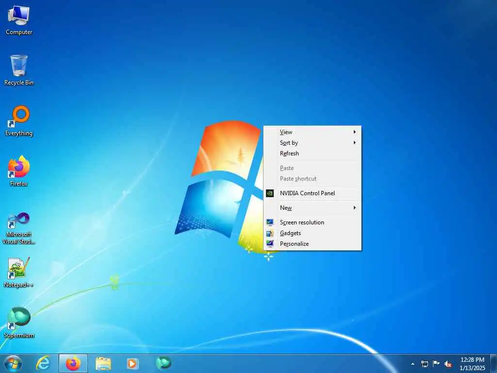Show hidden tray icons arrow
The height and width of the screenshot is (373, 497).
pyautogui.click(x=413, y=364)
